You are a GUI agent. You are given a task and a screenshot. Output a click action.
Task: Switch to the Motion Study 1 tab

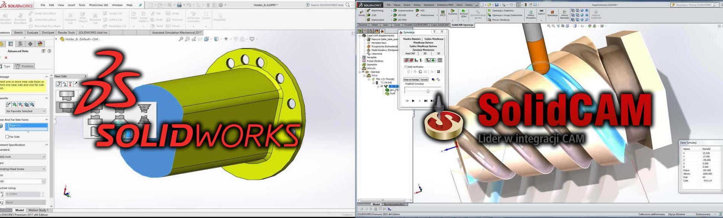click(38, 210)
